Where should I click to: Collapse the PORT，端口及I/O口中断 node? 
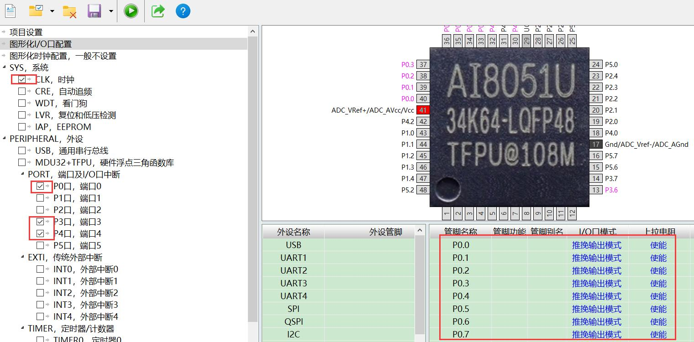coord(22,175)
